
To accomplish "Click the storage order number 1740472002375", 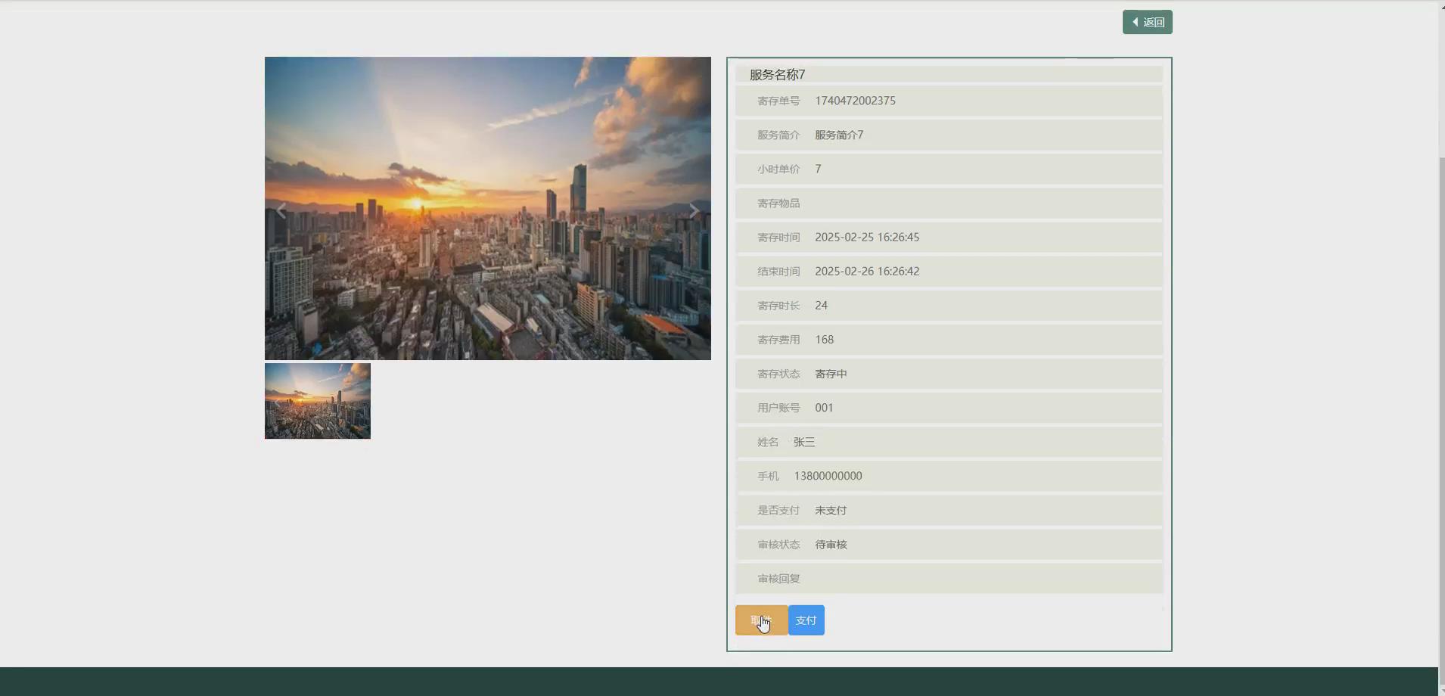I will coord(855,101).
